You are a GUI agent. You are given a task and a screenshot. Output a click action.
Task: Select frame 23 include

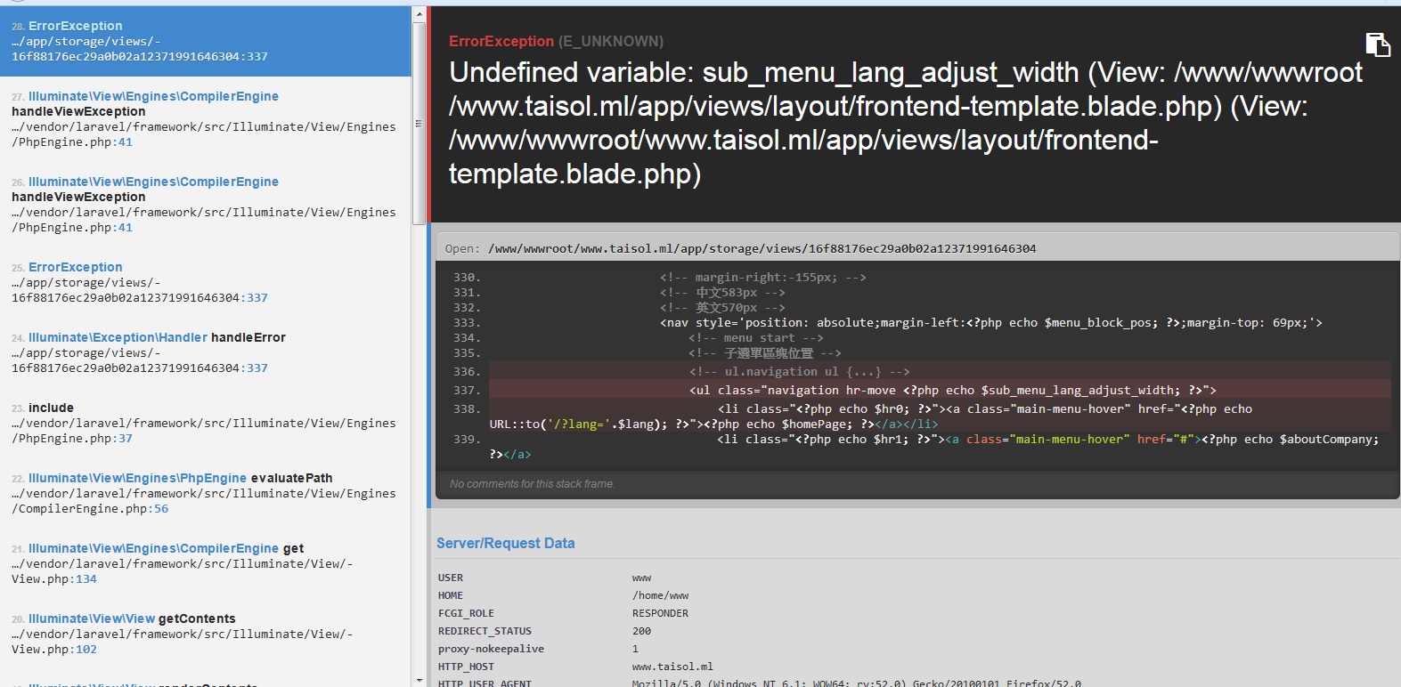pyautogui.click(x=205, y=423)
